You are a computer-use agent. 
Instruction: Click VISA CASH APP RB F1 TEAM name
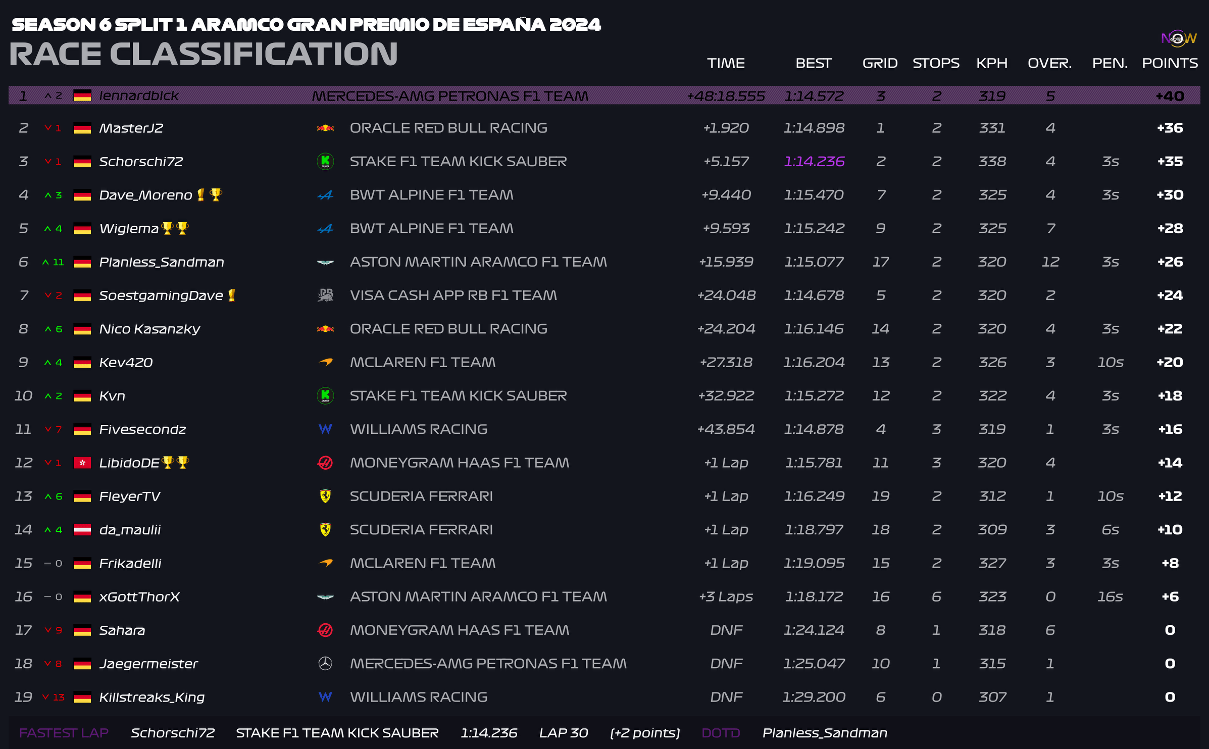pos(454,295)
